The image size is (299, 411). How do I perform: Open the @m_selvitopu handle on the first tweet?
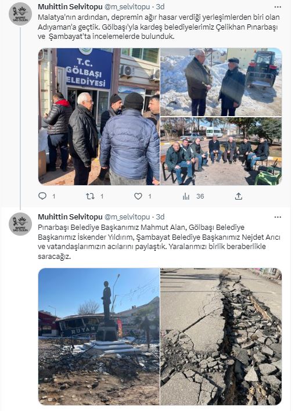[x=127, y=7]
